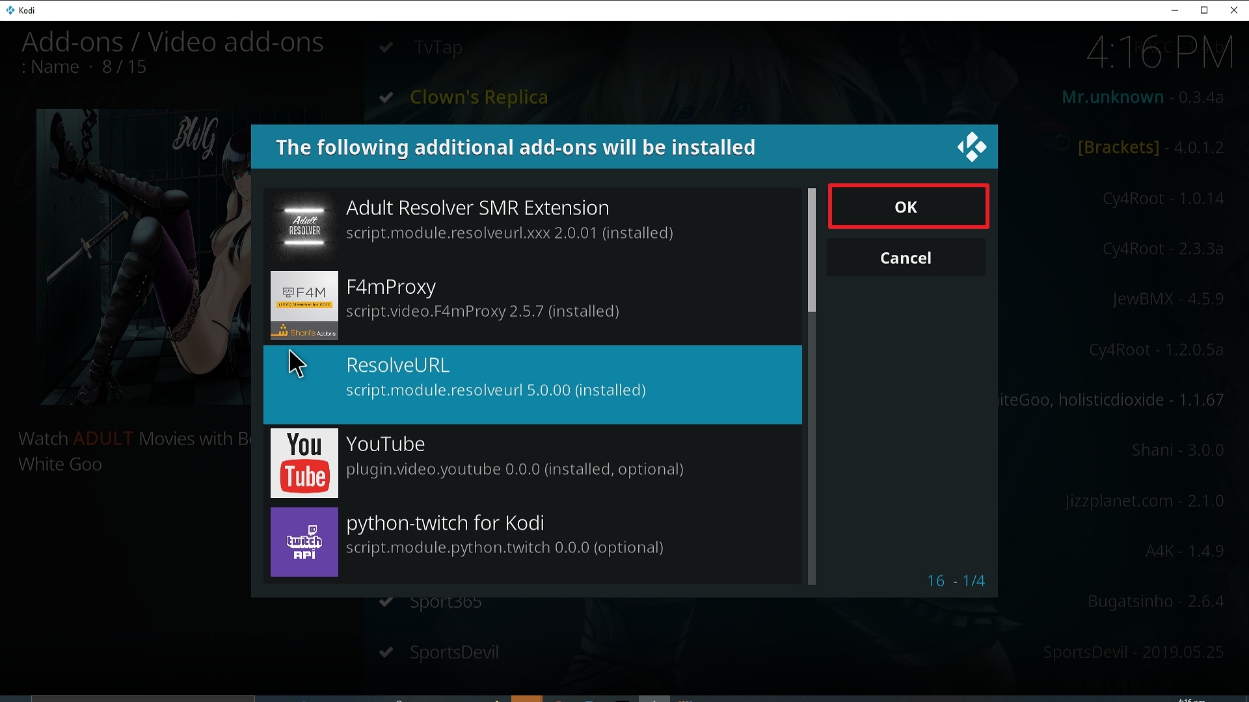1249x702 pixels.
Task: Click 'A4K - 1.4.9' author text
Action: 1185,551
